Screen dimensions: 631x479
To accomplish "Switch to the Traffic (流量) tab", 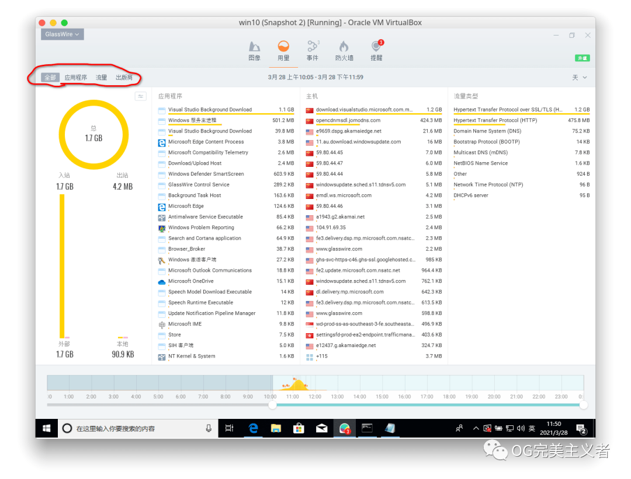I will [x=101, y=77].
